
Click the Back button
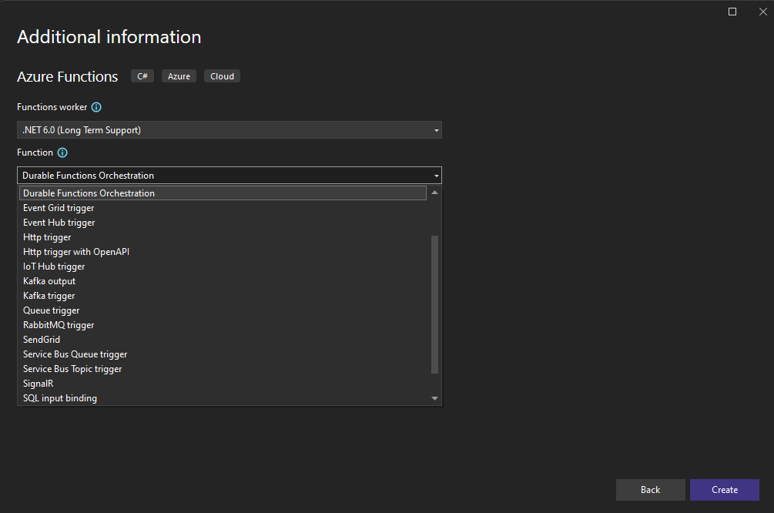pos(650,490)
